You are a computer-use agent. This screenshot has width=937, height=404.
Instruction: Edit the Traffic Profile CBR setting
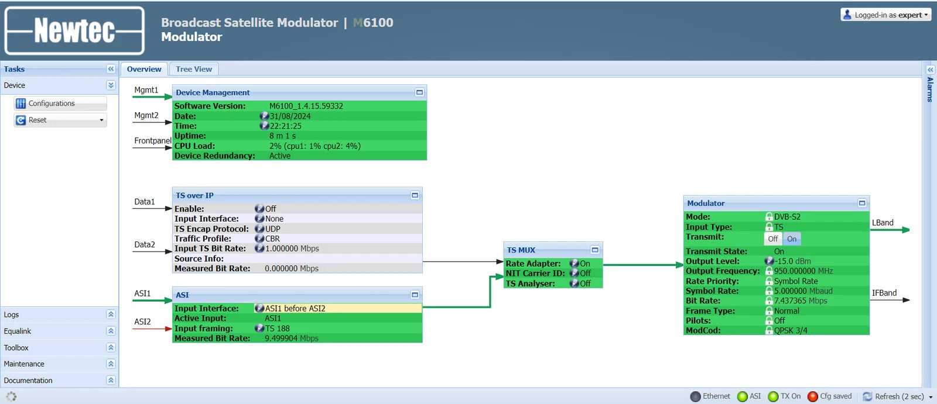259,239
